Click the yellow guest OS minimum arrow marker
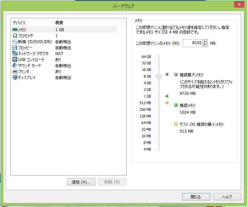The width and height of the screenshot is (248, 207). point(166,103)
